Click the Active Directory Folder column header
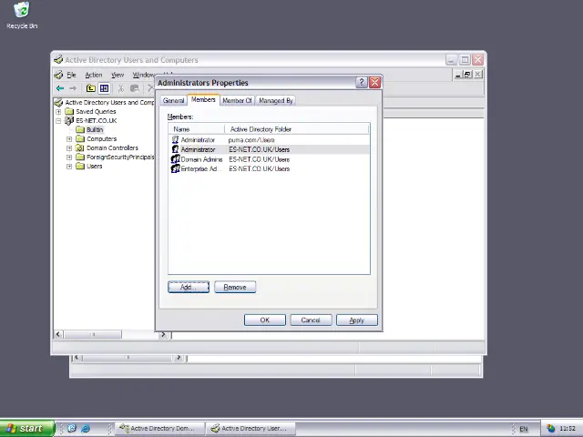Image resolution: width=583 pixels, height=437 pixels. [297, 129]
